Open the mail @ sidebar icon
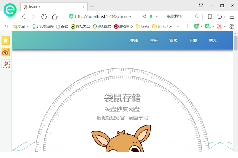 click(x=6, y=64)
